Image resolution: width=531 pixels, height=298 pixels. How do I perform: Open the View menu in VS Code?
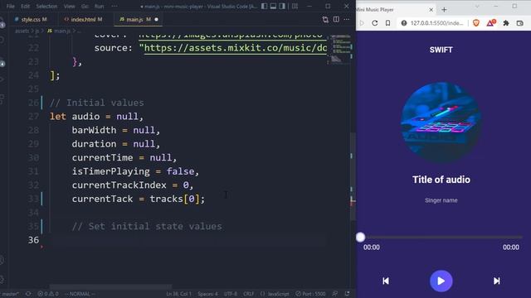click(69, 6)
